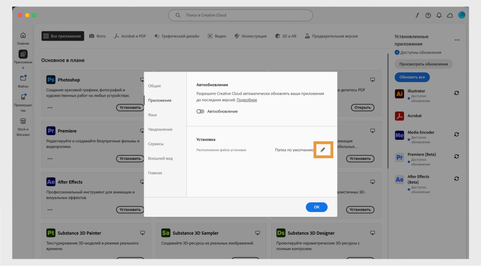
Task: Select the Все приложения category
Action: (63, 36)
